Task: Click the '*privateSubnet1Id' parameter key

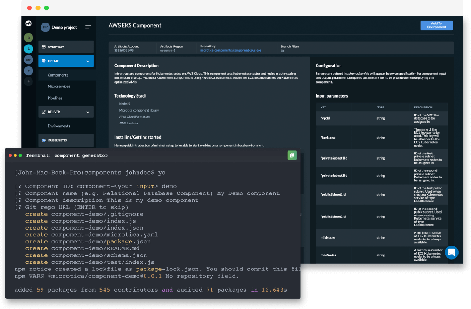Action: click(334, 158)
